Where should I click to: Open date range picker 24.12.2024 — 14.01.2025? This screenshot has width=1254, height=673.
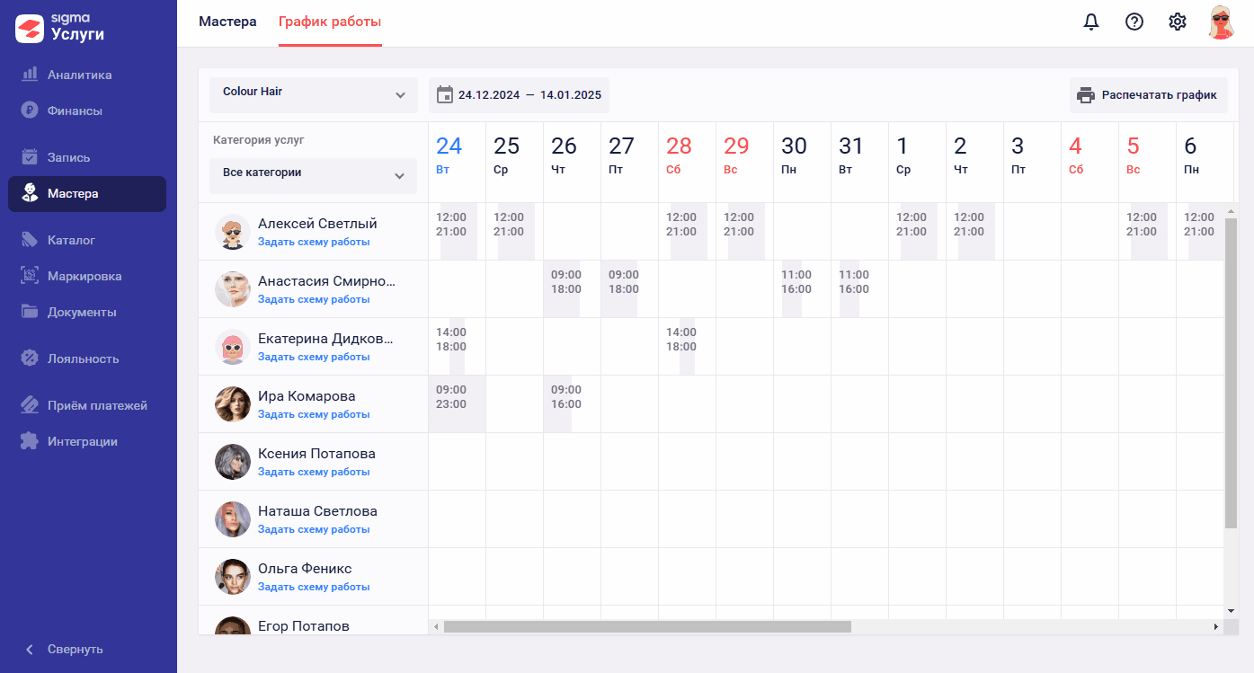pos(519,95)
